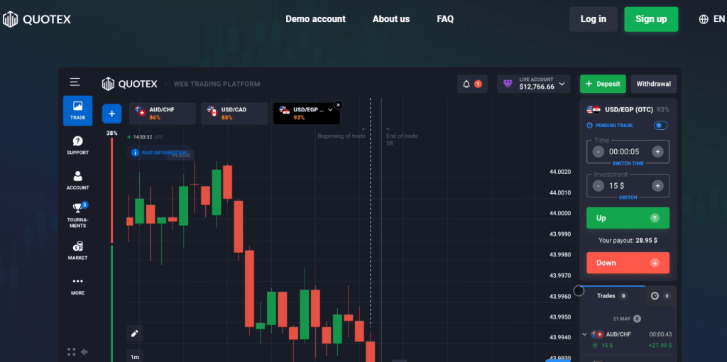This screenshot has height=362, width=727.
Task: Click the red Down trade button
Action: coord(628,263)
